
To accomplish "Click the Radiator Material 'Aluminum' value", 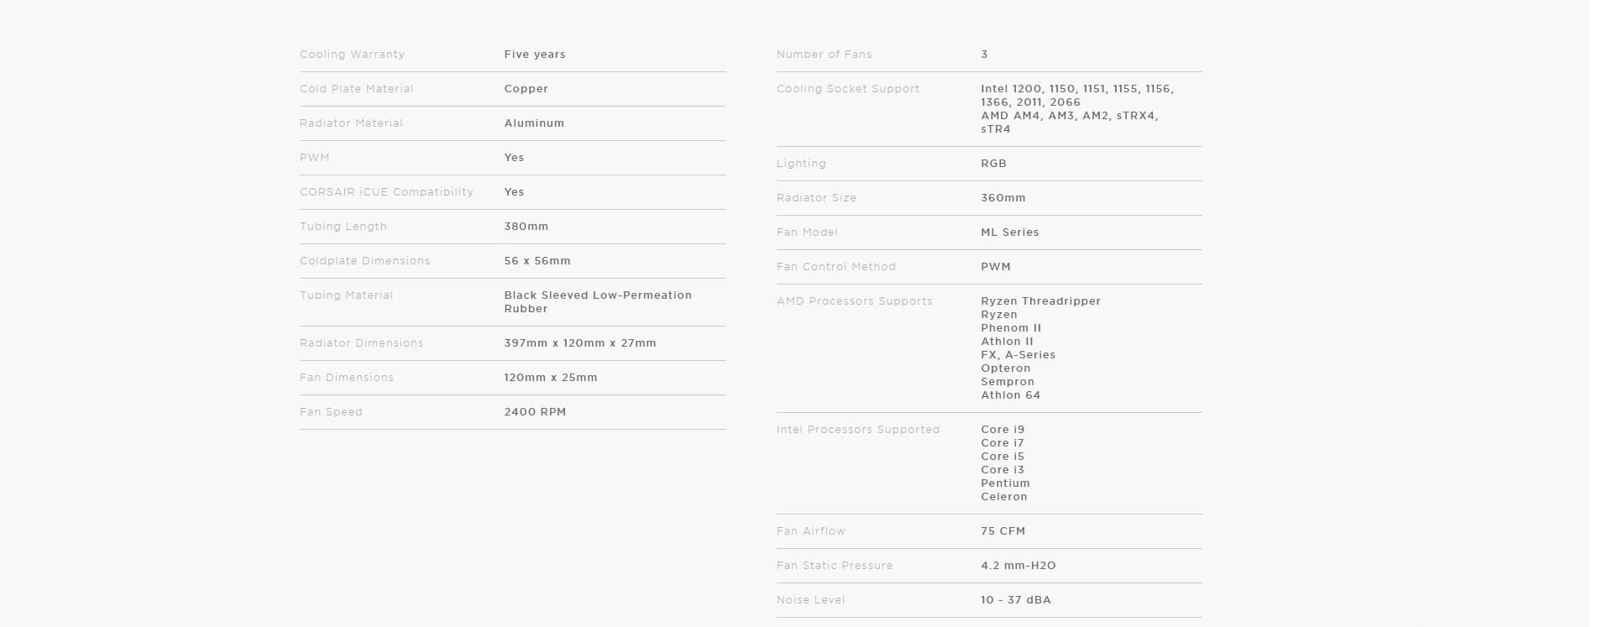I will coord(533,123).
